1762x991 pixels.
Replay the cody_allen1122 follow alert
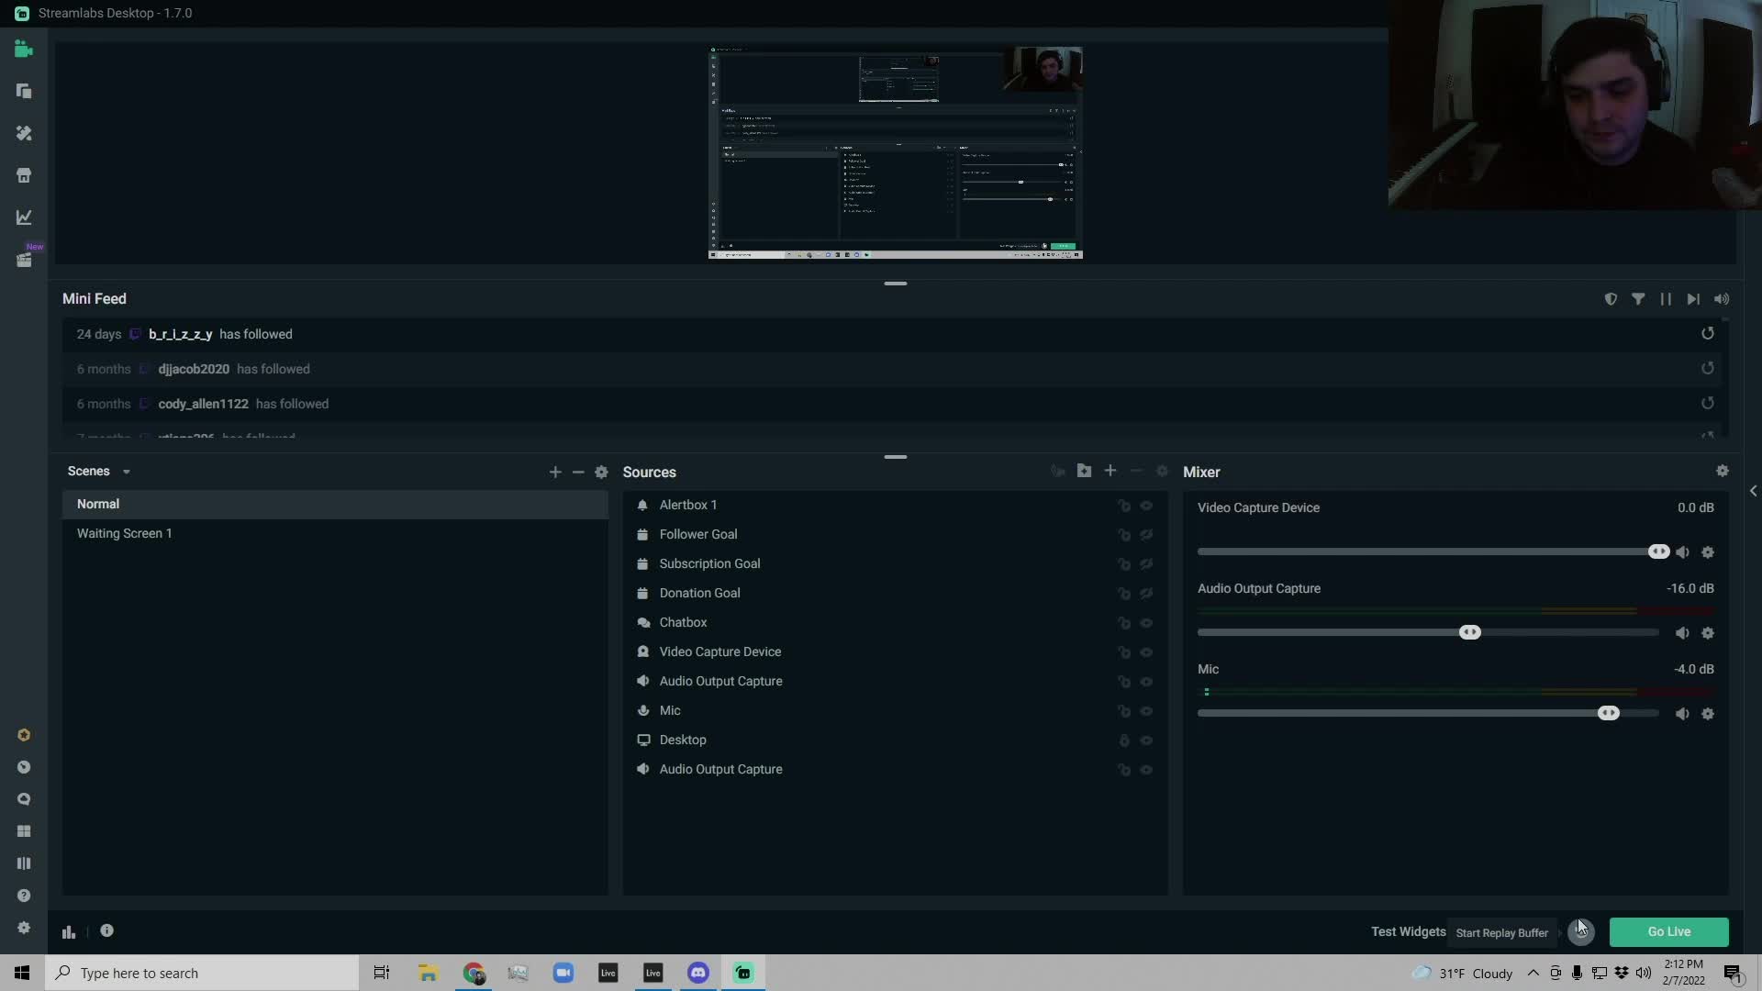coord(1708,404)
